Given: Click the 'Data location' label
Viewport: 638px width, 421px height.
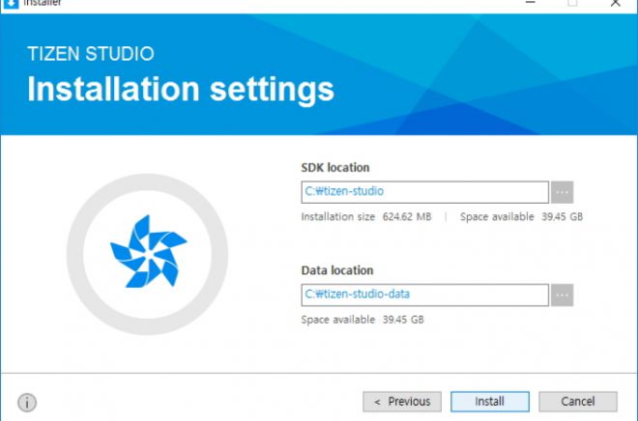Looking at the screenshot, I should click(337, 270).
